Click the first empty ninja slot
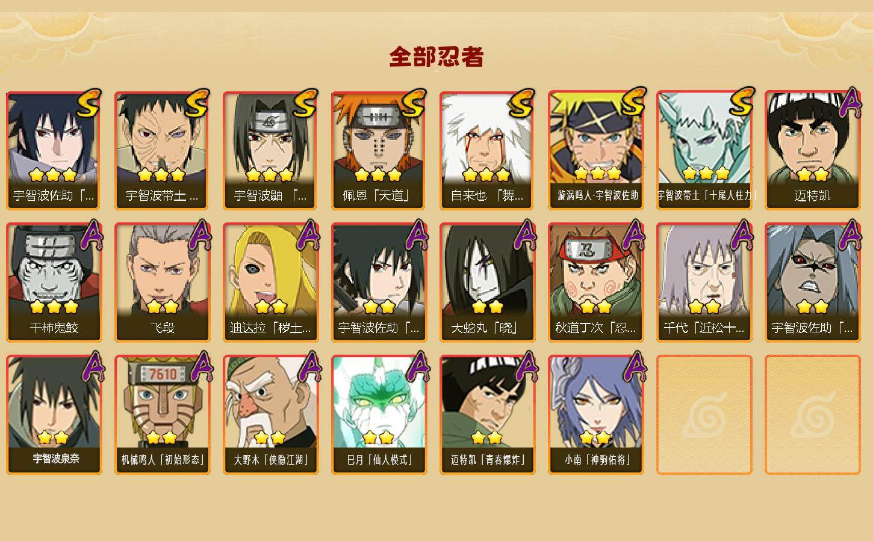 pos(704,415)
